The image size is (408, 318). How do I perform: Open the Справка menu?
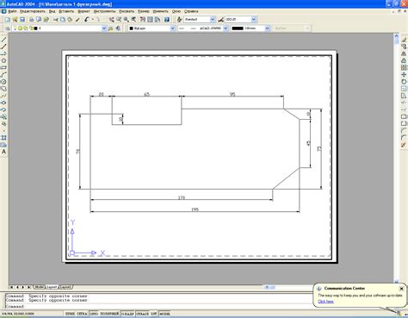(x=191, y=11)
